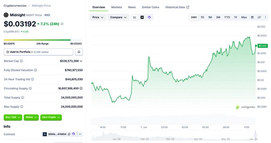This screenshot has height=143, width=271.
Task: Open Similar Coins tab
Action: tap(151, 7)
